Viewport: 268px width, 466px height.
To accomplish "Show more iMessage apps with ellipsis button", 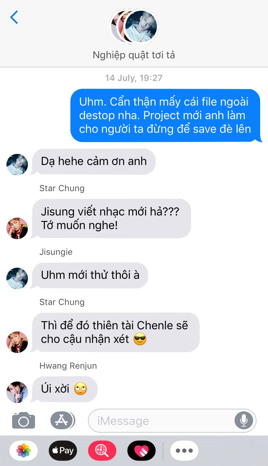I will (x=184, y=450).
